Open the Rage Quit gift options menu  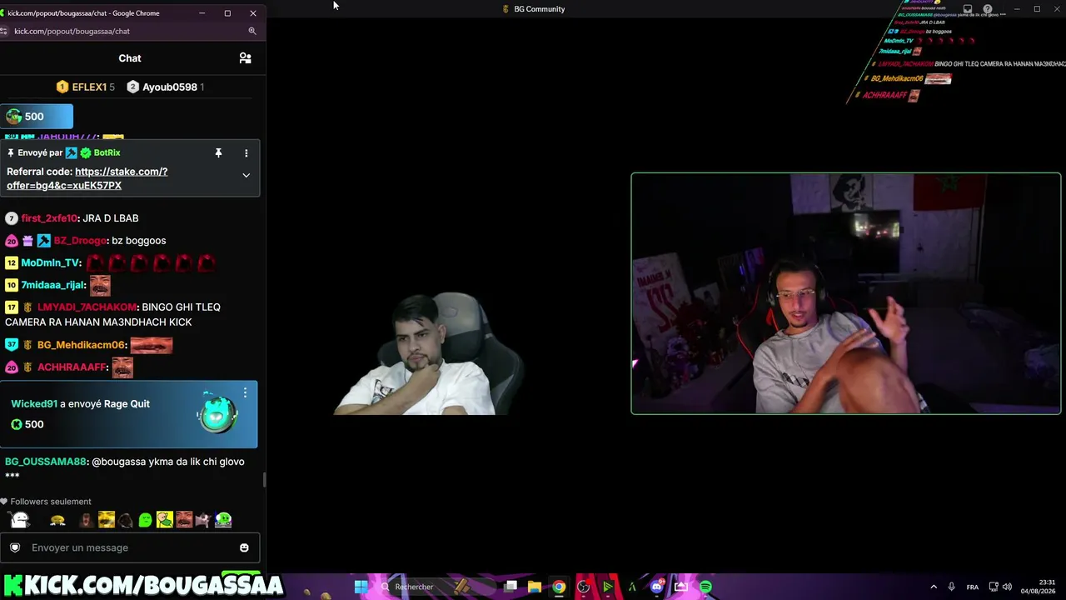coord(245,392)
